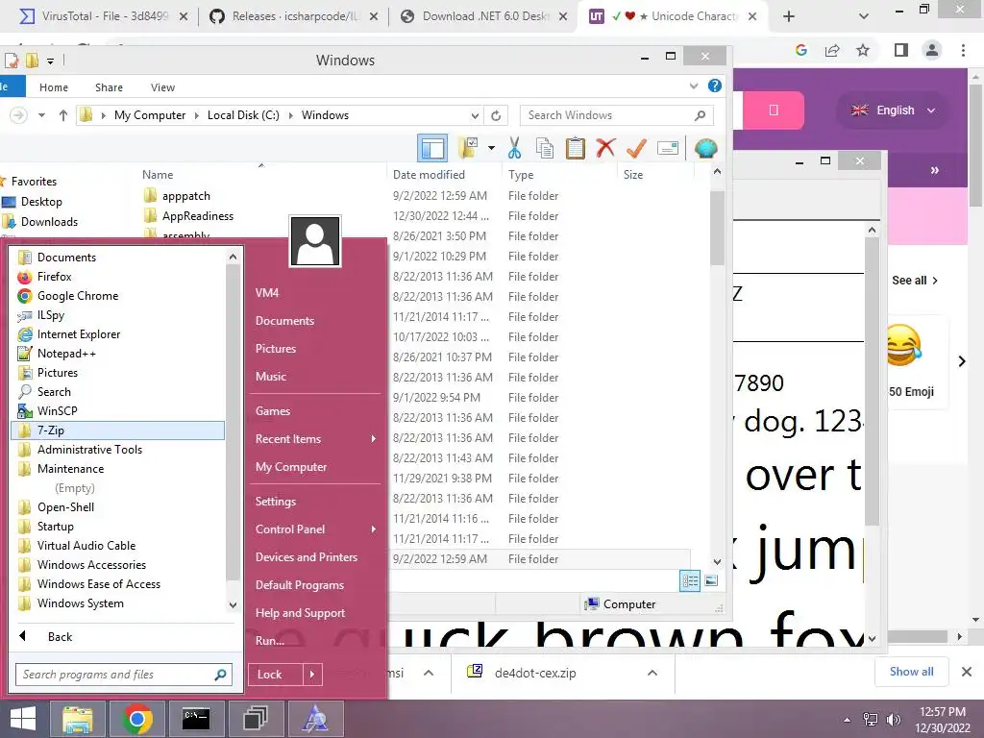Open the address bar history dropdown
This screenshot has height=738, width=984.
pos(475,115)
